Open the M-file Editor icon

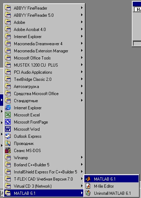tap(88, 186)
